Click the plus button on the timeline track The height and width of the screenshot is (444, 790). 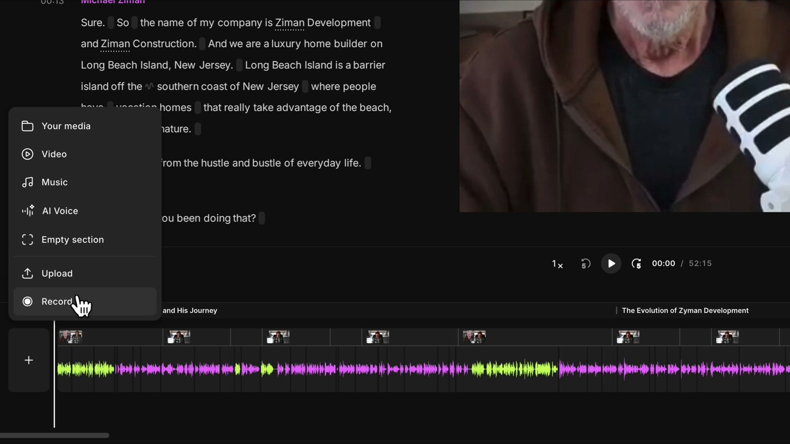(x=28, y=360)
